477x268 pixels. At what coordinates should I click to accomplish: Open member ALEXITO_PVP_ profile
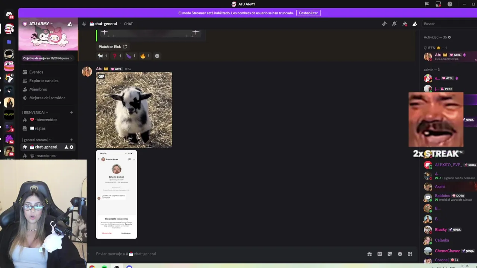[449, 165]
